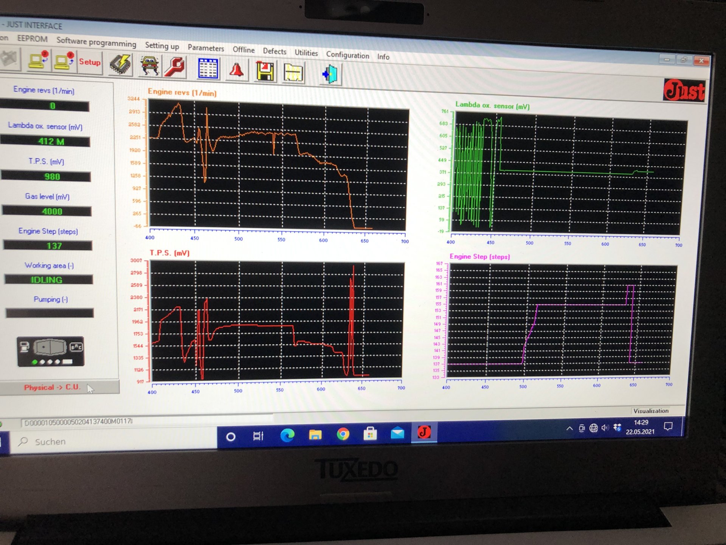Launch Microsoft Edge from taskbar

tap(287, 435)
